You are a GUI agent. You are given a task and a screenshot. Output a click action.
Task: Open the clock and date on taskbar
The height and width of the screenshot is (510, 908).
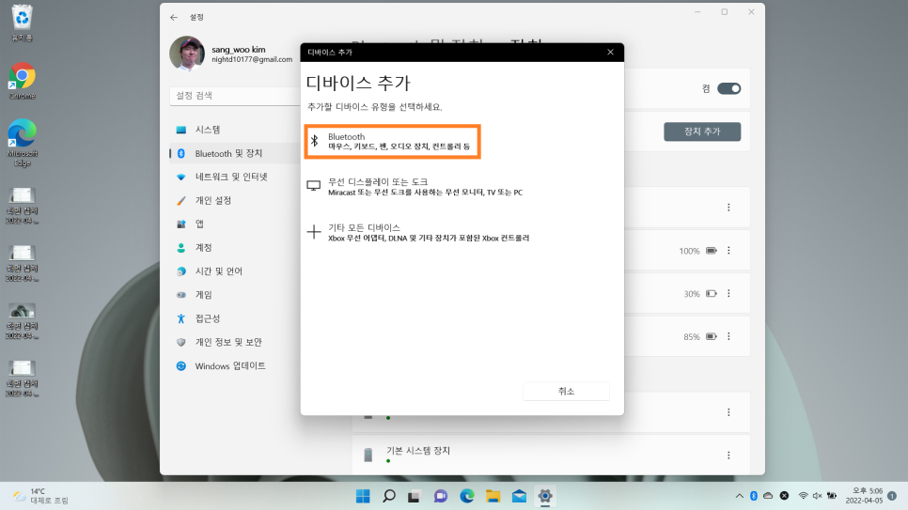click(864, 496)
